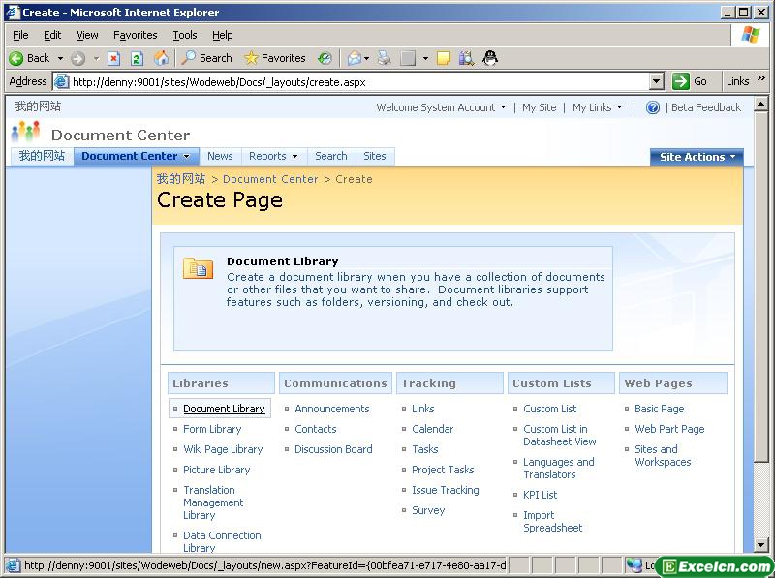
Task: Choose Import Spreadsheet link
Action: click(x=552, y=521)
